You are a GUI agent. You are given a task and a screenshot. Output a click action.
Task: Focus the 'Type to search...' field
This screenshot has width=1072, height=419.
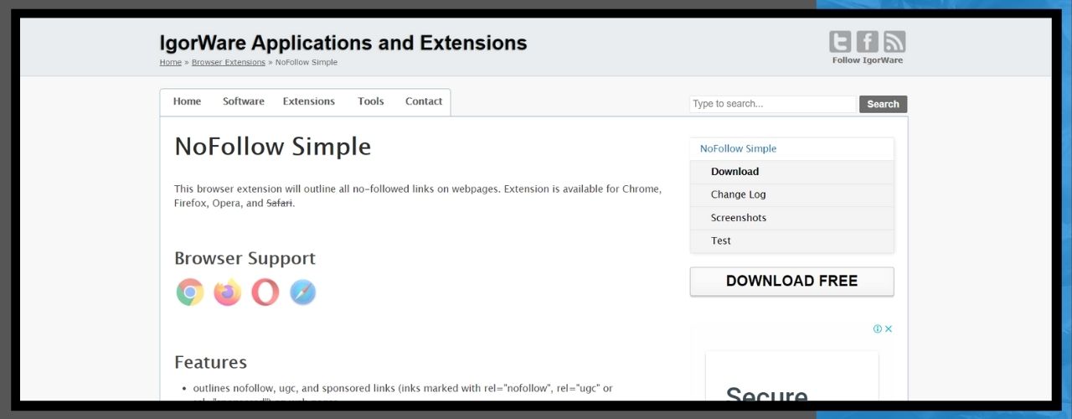coord(771,104)
